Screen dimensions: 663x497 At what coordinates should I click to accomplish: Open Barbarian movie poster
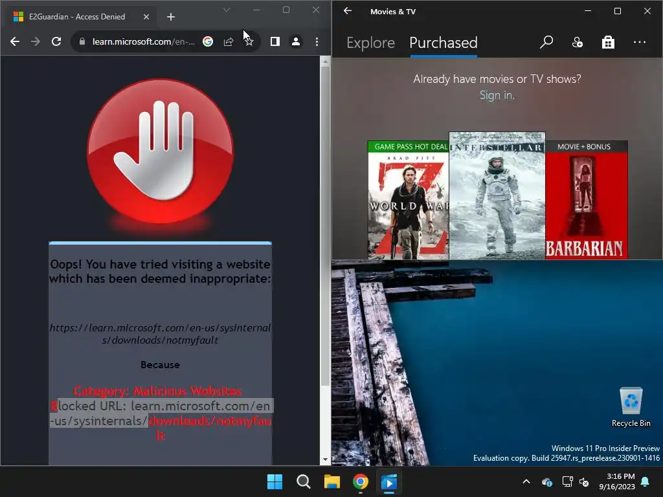pyautogui.click(x=587, y=200)
